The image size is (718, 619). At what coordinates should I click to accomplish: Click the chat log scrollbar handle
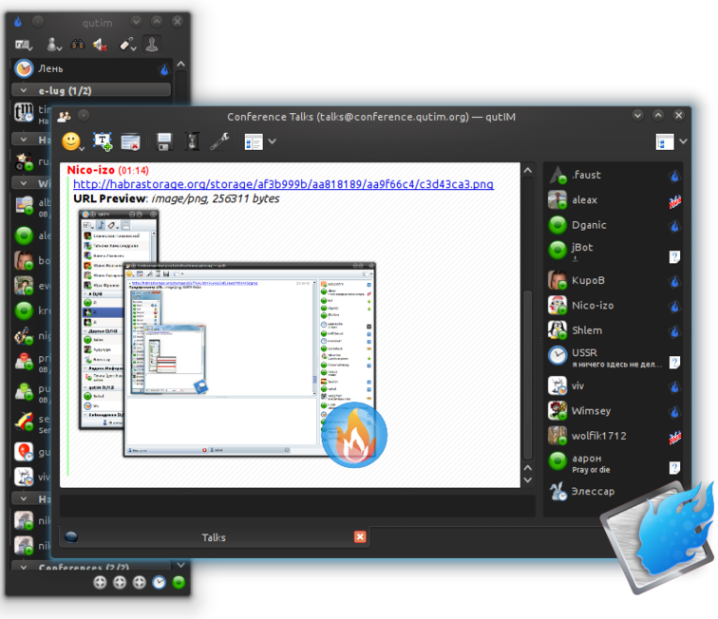pyautogui.click(x=527, y=374)
